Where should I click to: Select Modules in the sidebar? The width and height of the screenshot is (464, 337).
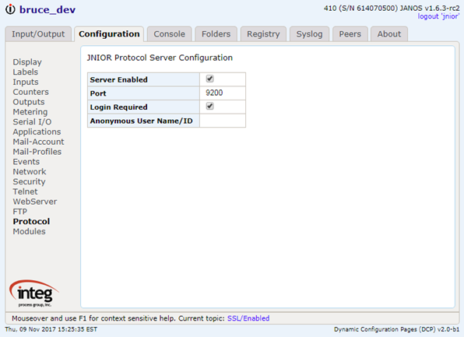(29, 231)
